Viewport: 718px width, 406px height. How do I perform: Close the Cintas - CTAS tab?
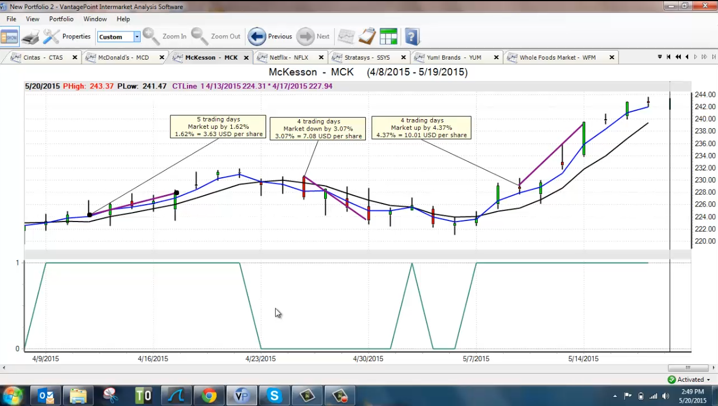point(75,57)
